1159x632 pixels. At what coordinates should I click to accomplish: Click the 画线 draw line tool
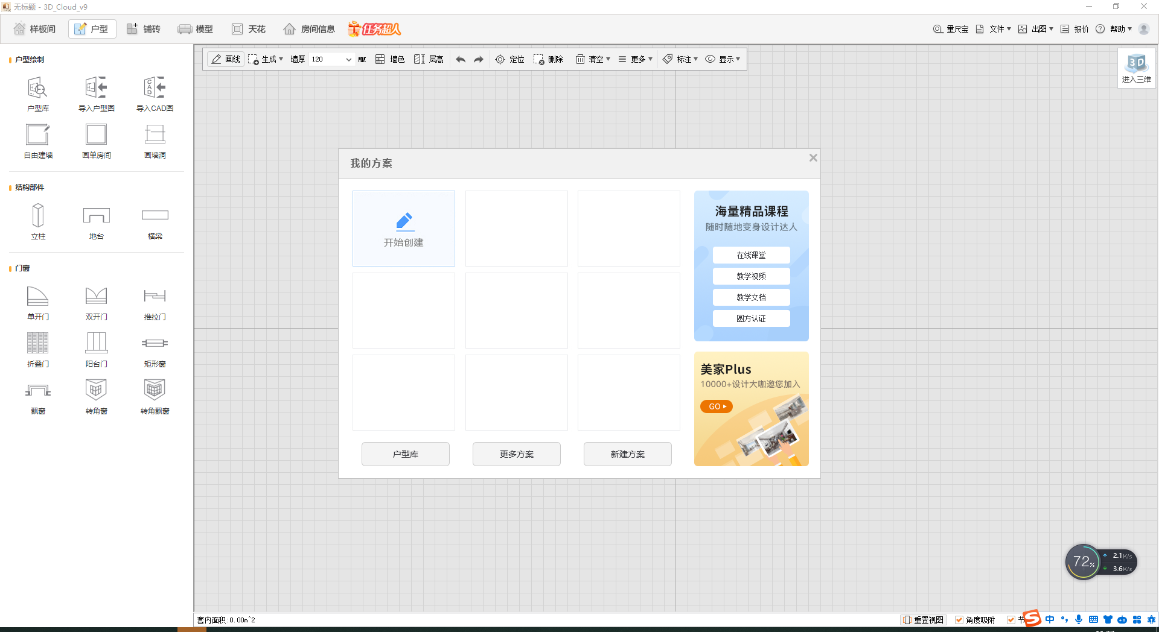pos(226,59)
